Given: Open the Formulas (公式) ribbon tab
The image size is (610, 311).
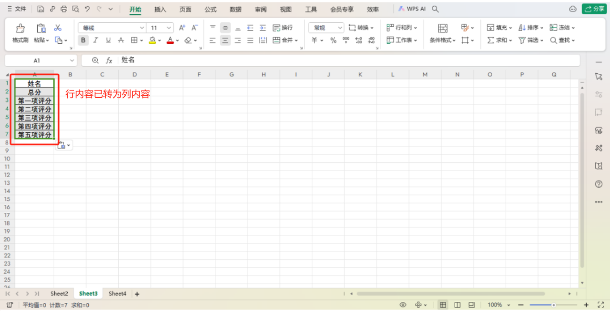Looking at the screenshot, I should tap(210, 9).
